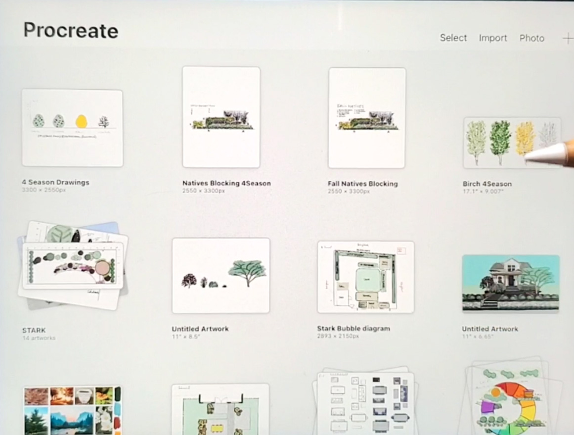Tap the plus icon to create new canvas
The height and width of the screenshot is (435, 574).
[568, 39]
